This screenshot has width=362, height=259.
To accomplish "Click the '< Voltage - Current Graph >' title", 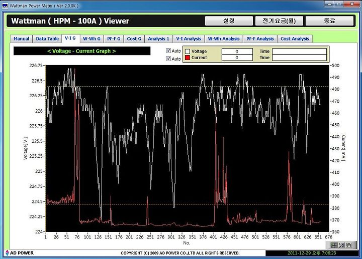I will tap(81, 51).
